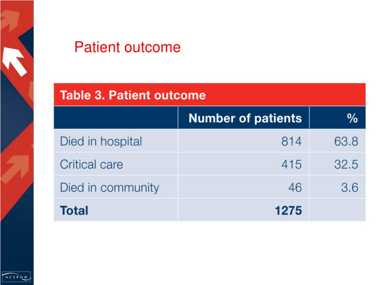Click the lower orange arrow on sidebar
The width and height of the screenshot is (380, 285).
click(x=15, y=169)
